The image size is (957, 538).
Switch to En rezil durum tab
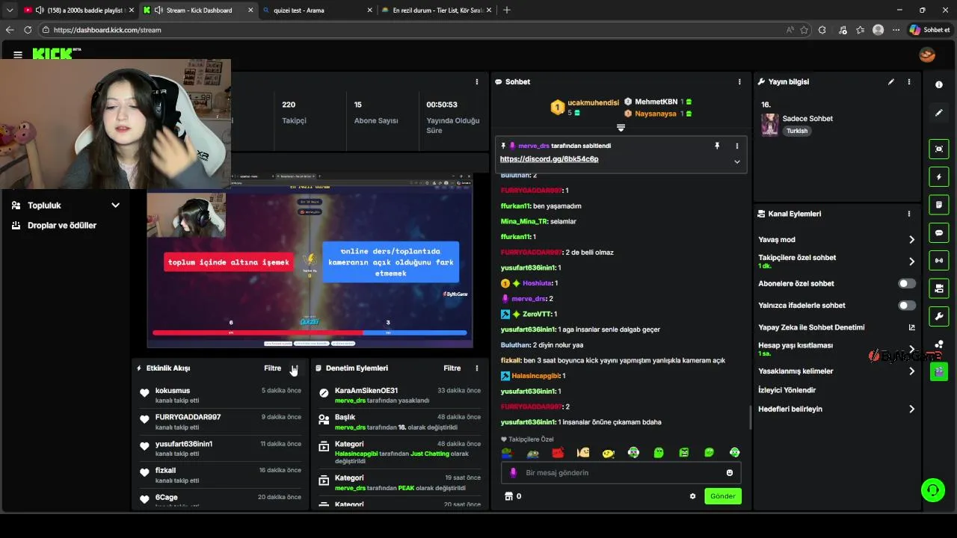point(435,10)
